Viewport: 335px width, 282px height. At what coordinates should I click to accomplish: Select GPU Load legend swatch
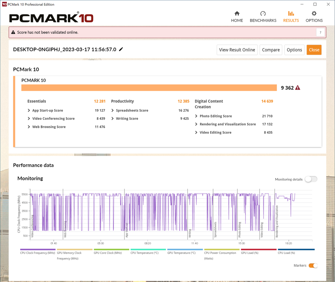pyautogui.click(x=259, y=249)
